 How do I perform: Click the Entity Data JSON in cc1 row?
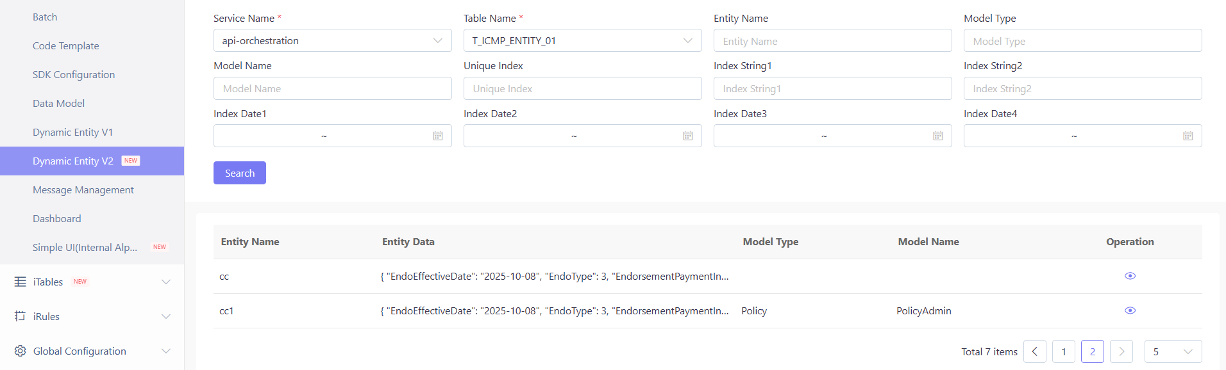(x=555, y=311)
